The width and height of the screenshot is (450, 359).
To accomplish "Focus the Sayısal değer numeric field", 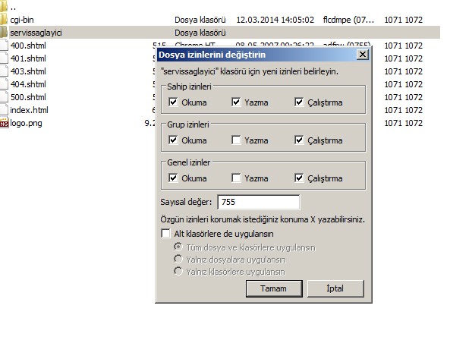I will tap(259, 202).
